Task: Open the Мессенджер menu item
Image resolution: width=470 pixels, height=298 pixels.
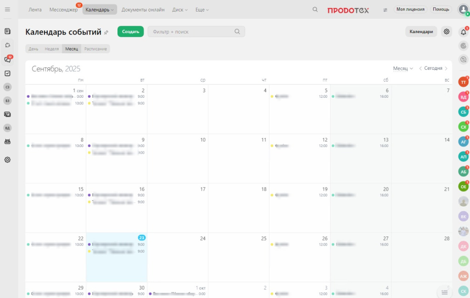Action: (63, 10)
